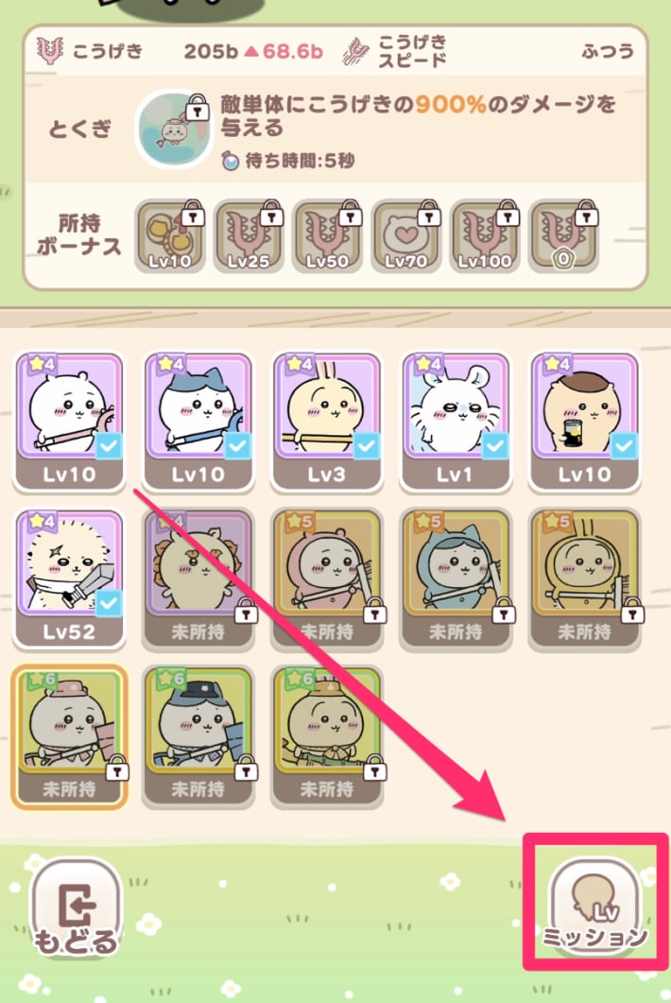This screenshot has width=671, height=1003.
Task: Select the Lv10 chestnut character holding can
Action: click(585, 423)
